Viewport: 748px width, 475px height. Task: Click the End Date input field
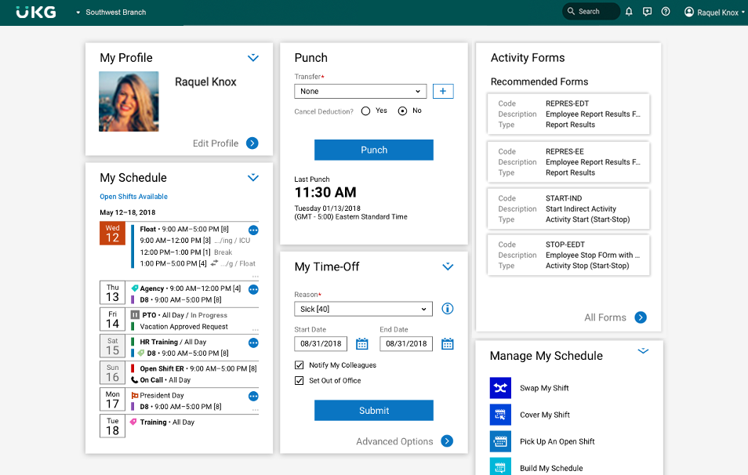(406, 344)
